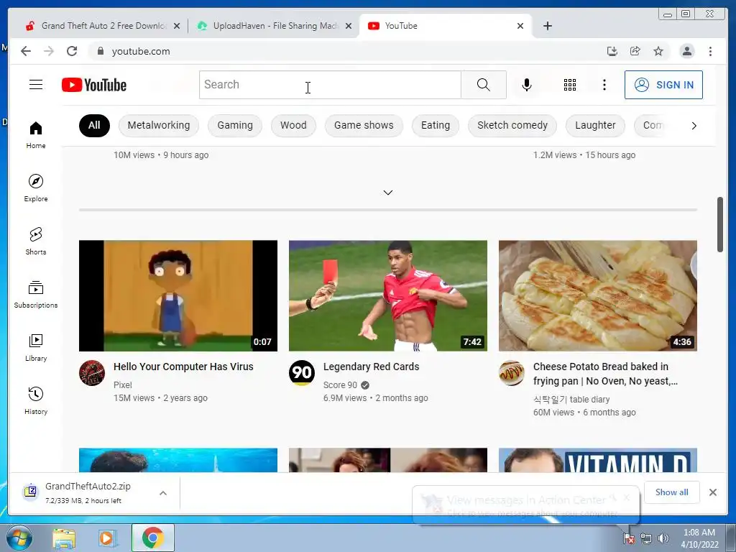Click the SIGN IN button
Image resolution: width=736 pixels, height=552 pixels.
[663, 85]
